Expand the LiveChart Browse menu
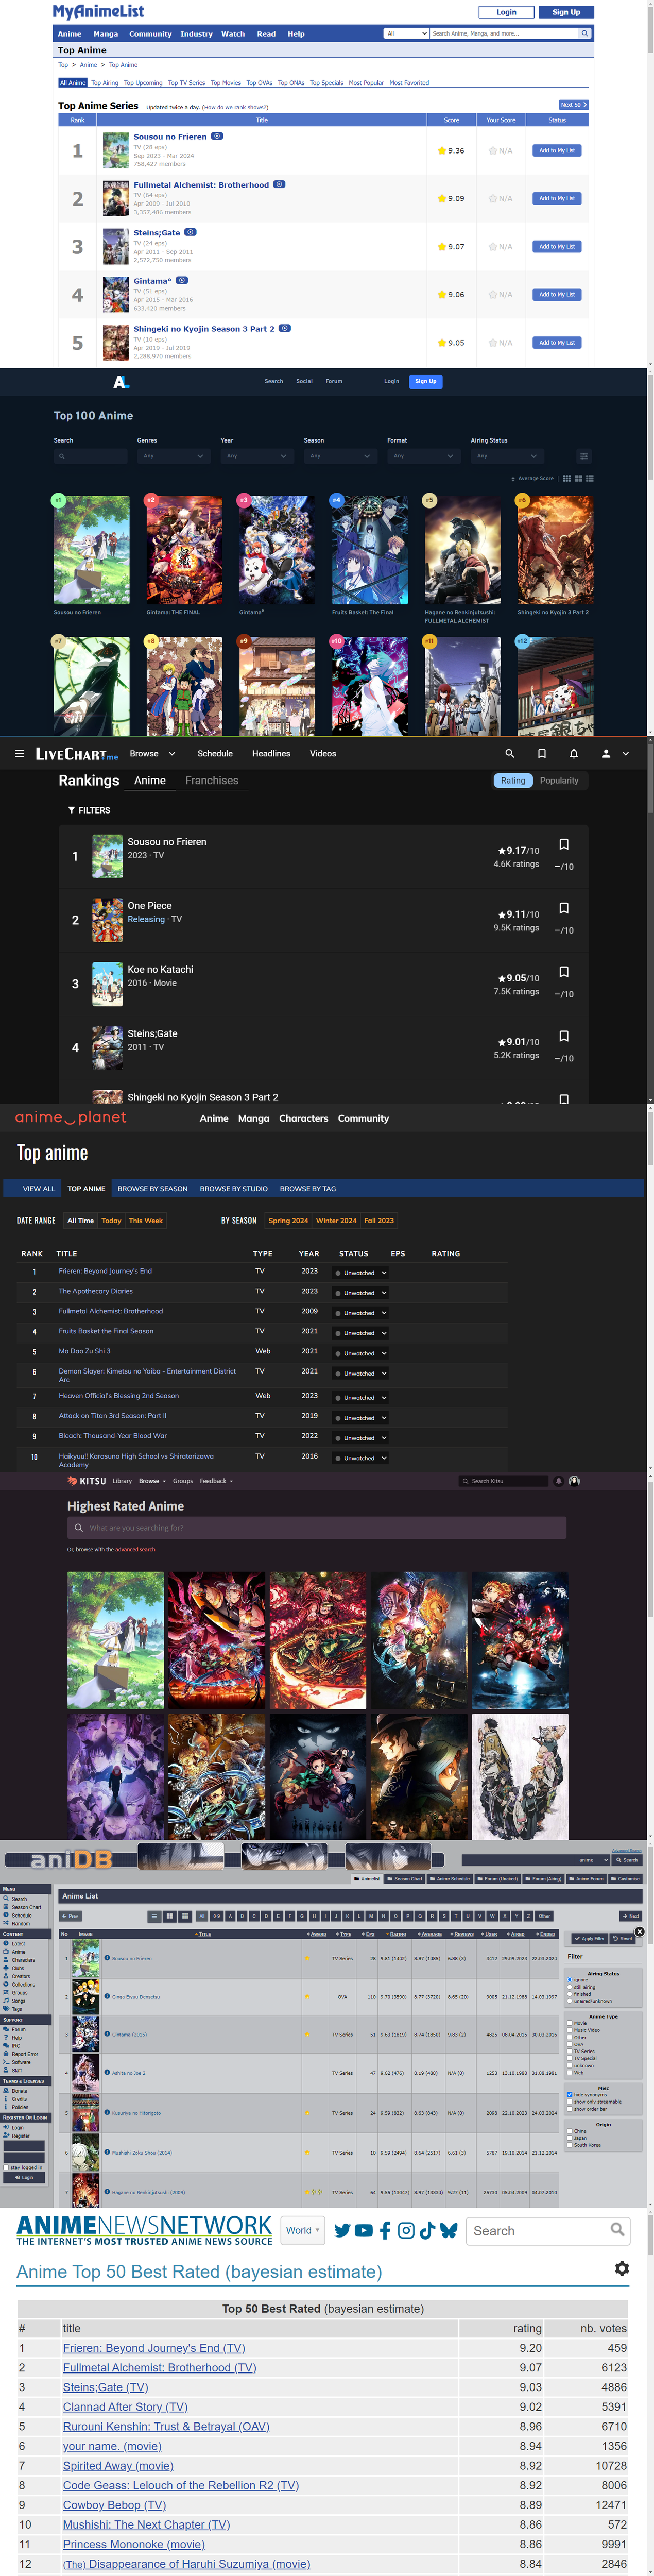 tap(153, 754)
